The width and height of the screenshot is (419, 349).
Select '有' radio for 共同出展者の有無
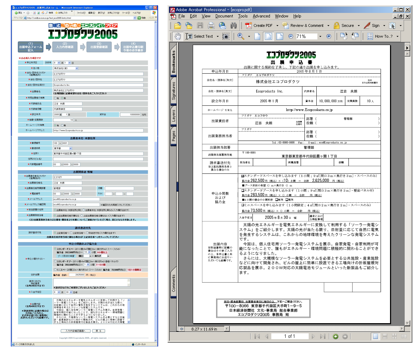(x=55, y=98)
